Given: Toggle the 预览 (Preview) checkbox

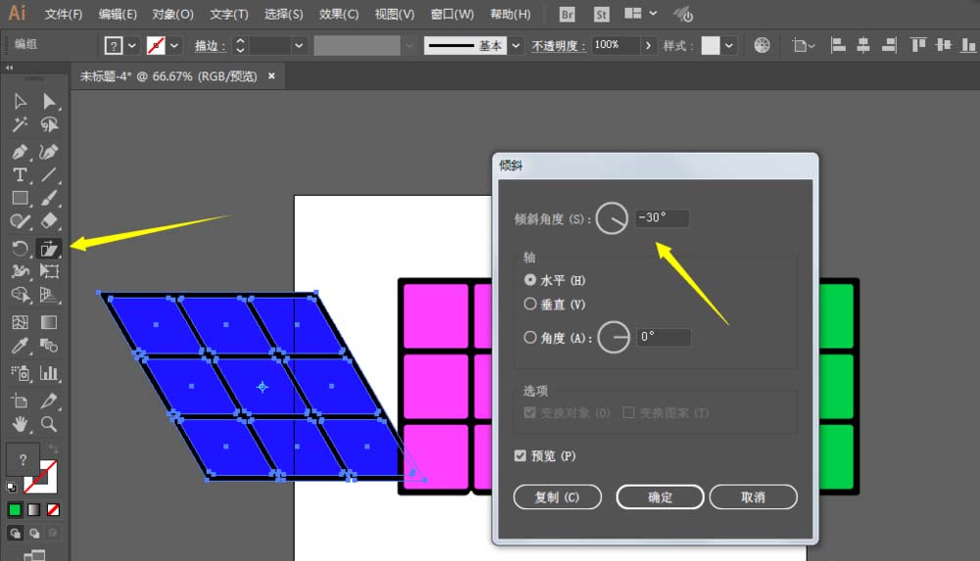Looking at the screenshot, I should click(x=520, y=456).
